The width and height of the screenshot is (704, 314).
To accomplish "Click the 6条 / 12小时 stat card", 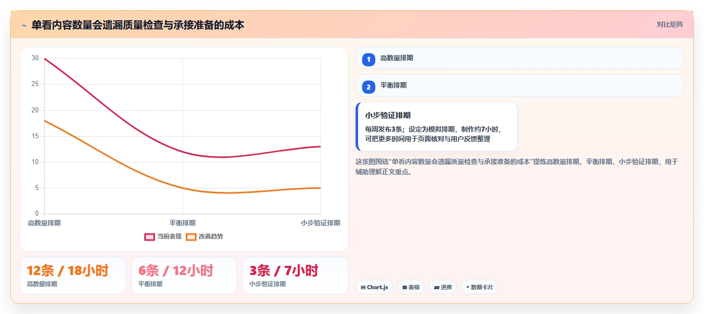I will (184, 276).
